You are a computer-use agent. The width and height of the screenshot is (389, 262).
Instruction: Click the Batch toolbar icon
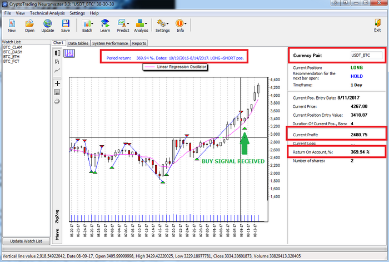[86, 23]
